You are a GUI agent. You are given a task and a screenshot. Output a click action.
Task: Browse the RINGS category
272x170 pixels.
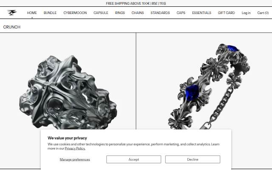(120, 13)
